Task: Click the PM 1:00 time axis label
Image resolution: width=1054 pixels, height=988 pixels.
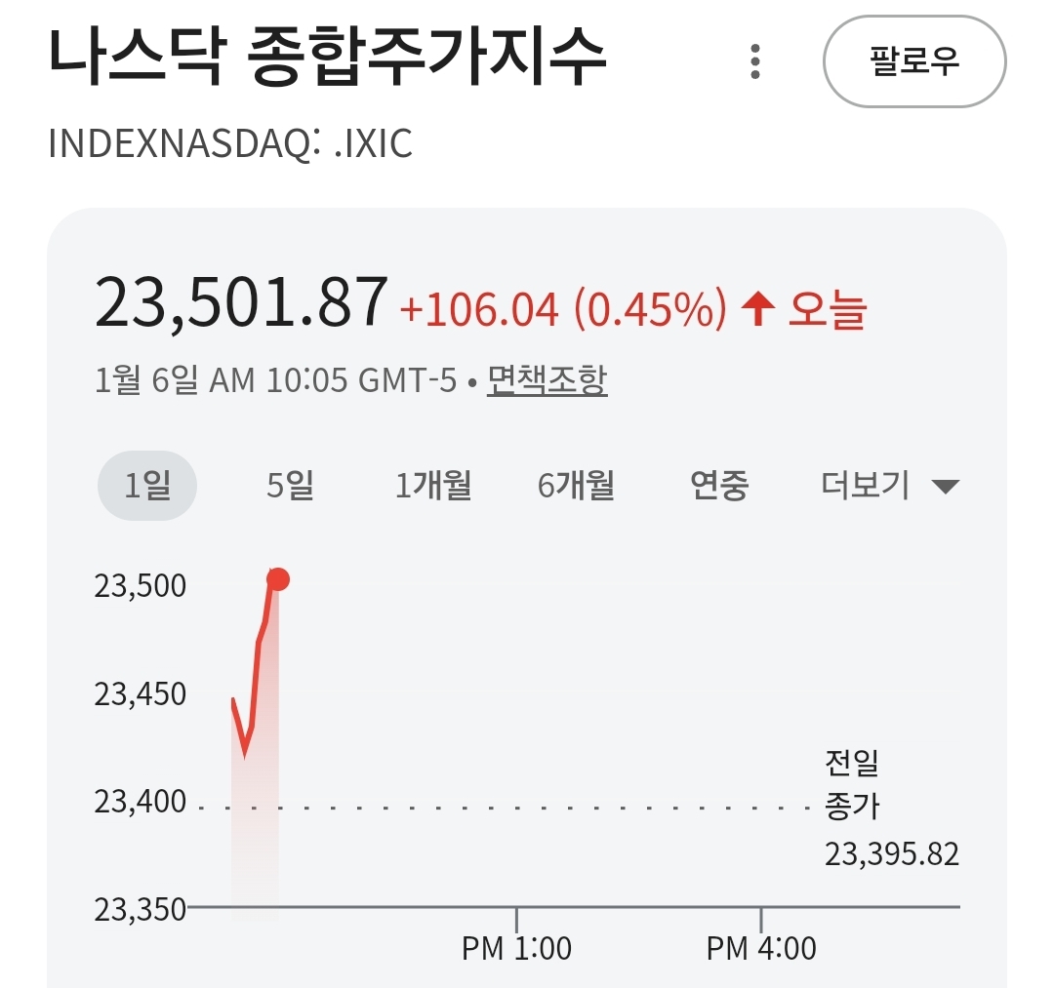Action: pos(516,947)
